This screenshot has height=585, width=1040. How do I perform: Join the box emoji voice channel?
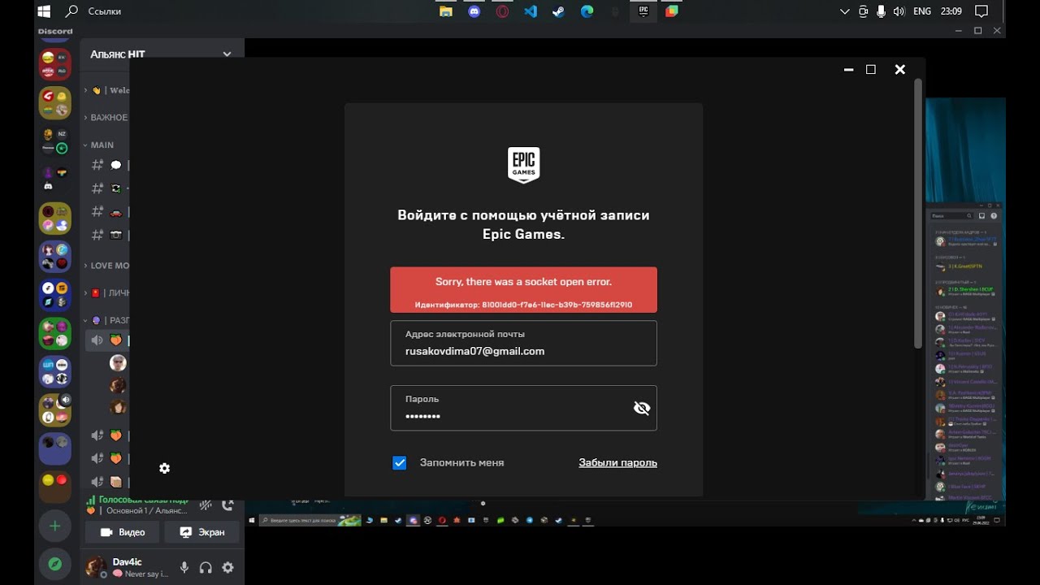[x=107, y=482]
